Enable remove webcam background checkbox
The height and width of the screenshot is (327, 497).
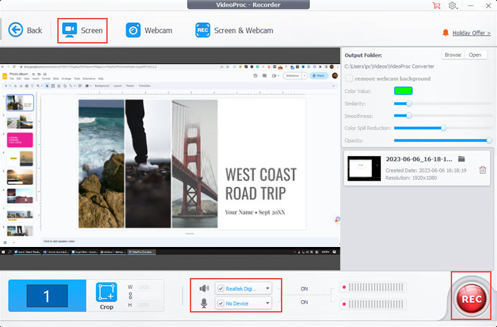[350, 79]
